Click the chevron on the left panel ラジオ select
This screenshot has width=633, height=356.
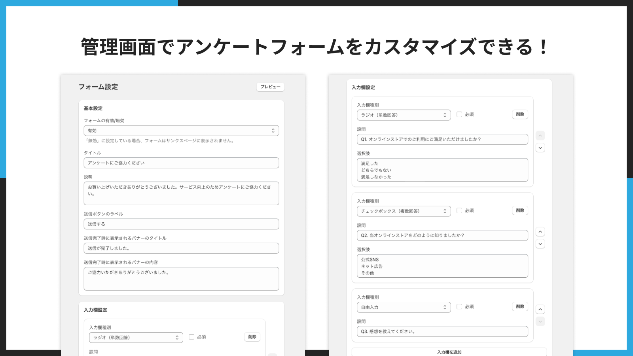[177, 337]
